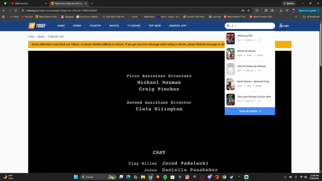The width and height of the screenshot is (322, 181).
Task: Open the taskbar clock and date
Action: point(314,177)
